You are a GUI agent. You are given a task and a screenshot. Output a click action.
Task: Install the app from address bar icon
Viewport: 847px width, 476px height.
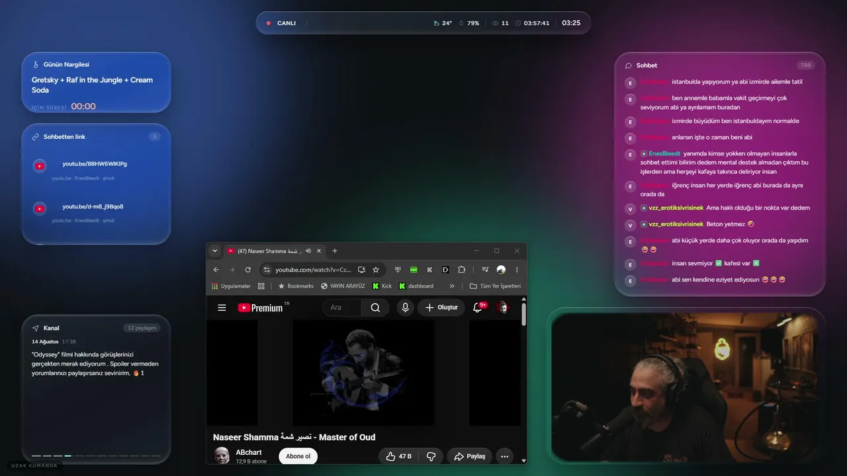[361, 270]
